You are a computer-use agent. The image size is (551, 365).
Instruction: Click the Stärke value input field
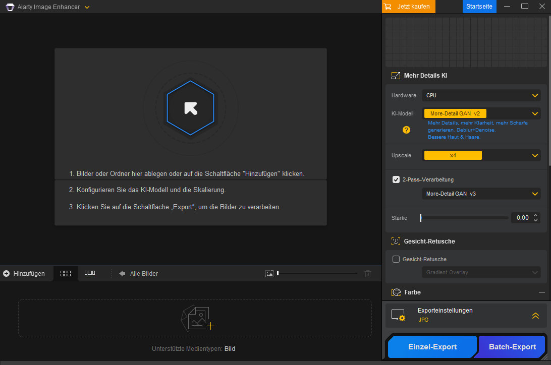(x=521, y=218)
